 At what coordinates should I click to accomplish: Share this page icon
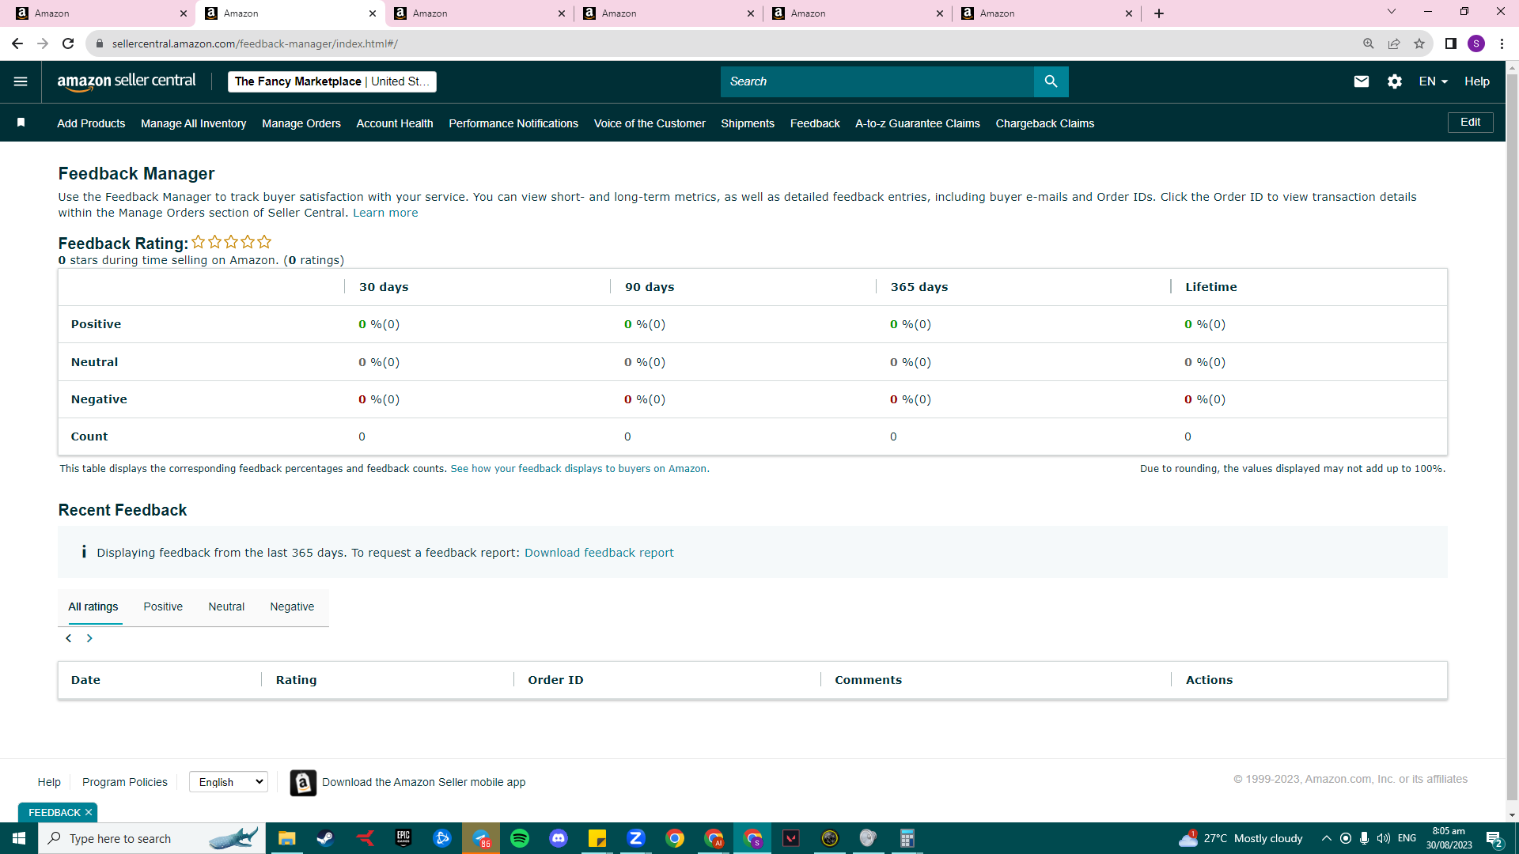pyautogui.click(x=1394, y=43)
